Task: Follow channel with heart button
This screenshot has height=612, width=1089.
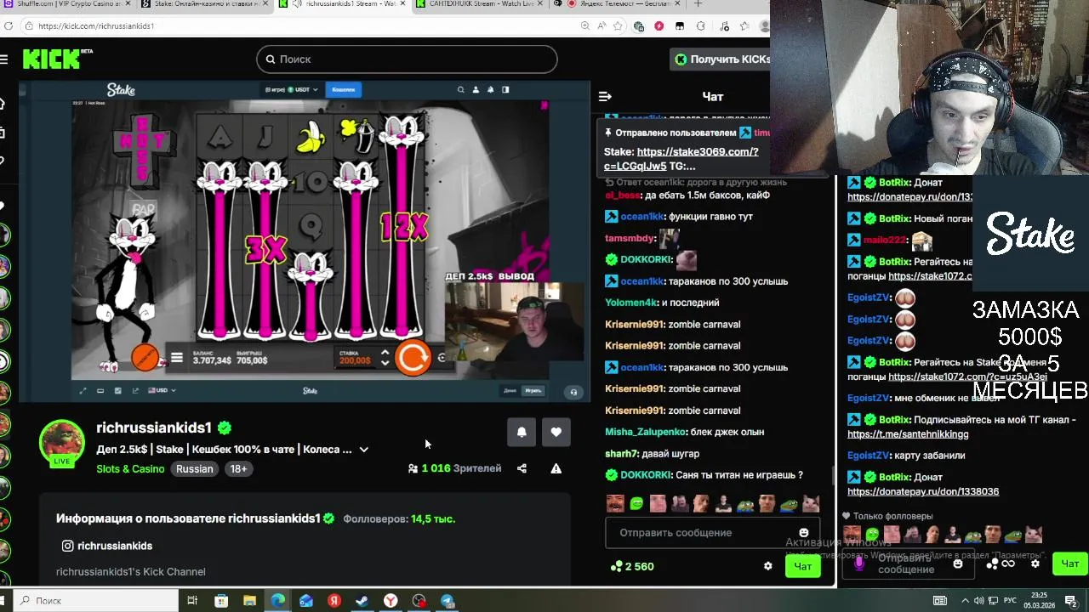Action: [556, 432]
